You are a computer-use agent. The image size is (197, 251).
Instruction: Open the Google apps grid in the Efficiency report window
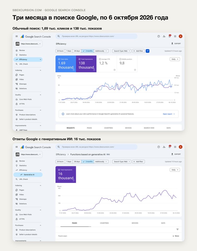pyautogui.click(x=175, y=36)
